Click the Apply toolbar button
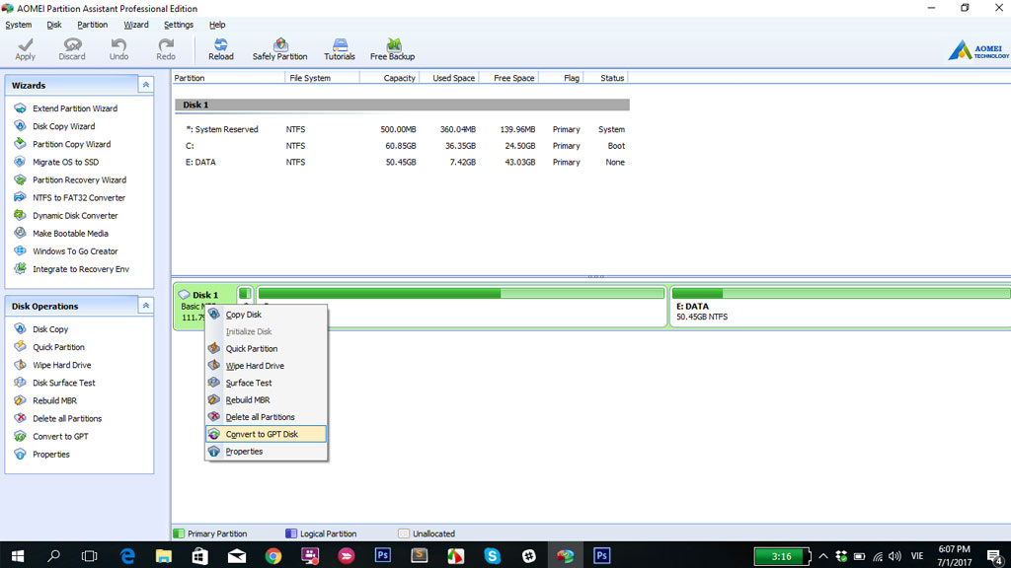This screenshot has height=568, width=1011. [25, 49]
